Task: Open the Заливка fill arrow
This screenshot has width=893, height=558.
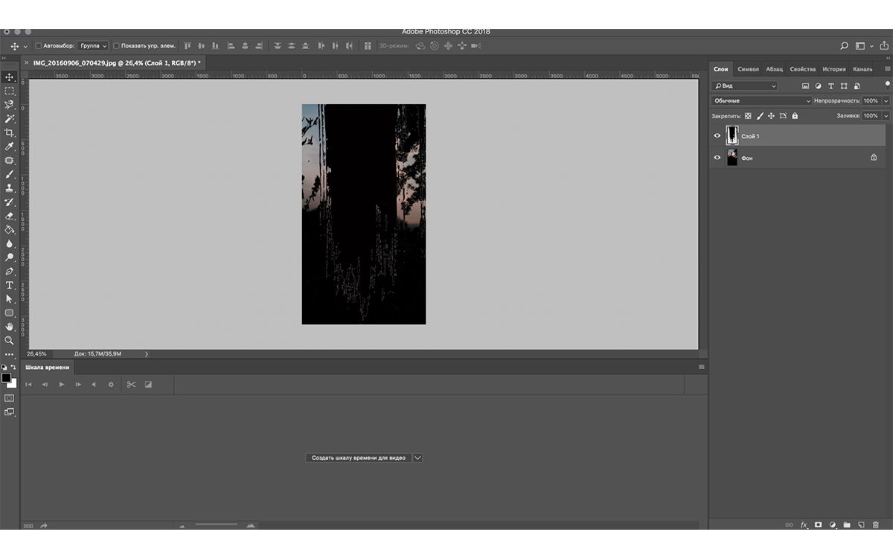Action: (886, 116)
